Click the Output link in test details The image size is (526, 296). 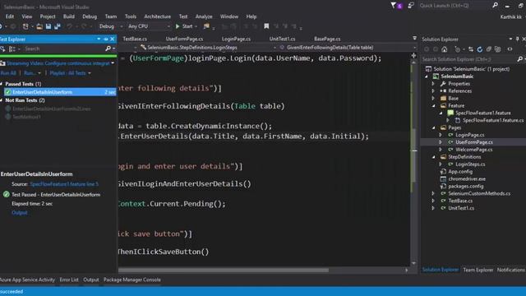[20, 212]
